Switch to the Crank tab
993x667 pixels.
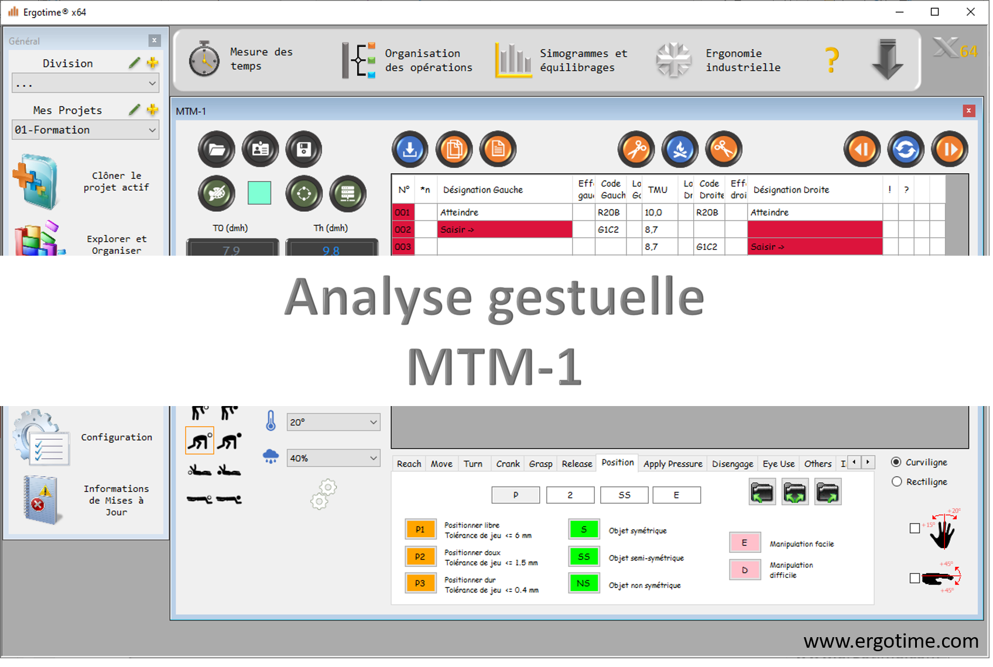(508, 464)
